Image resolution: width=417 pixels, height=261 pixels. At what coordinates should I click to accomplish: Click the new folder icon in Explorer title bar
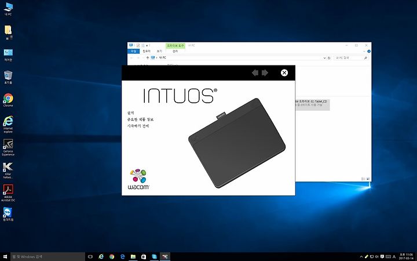click(x=143, y=46)
